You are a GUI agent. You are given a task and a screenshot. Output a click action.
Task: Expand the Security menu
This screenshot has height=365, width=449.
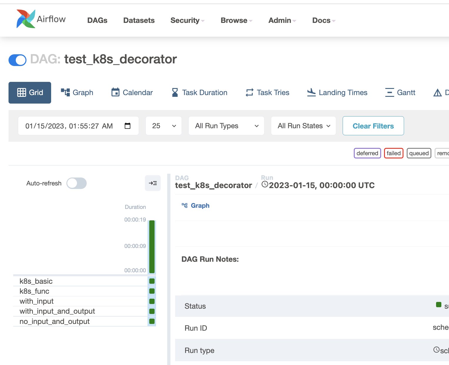tap(187, 20)
